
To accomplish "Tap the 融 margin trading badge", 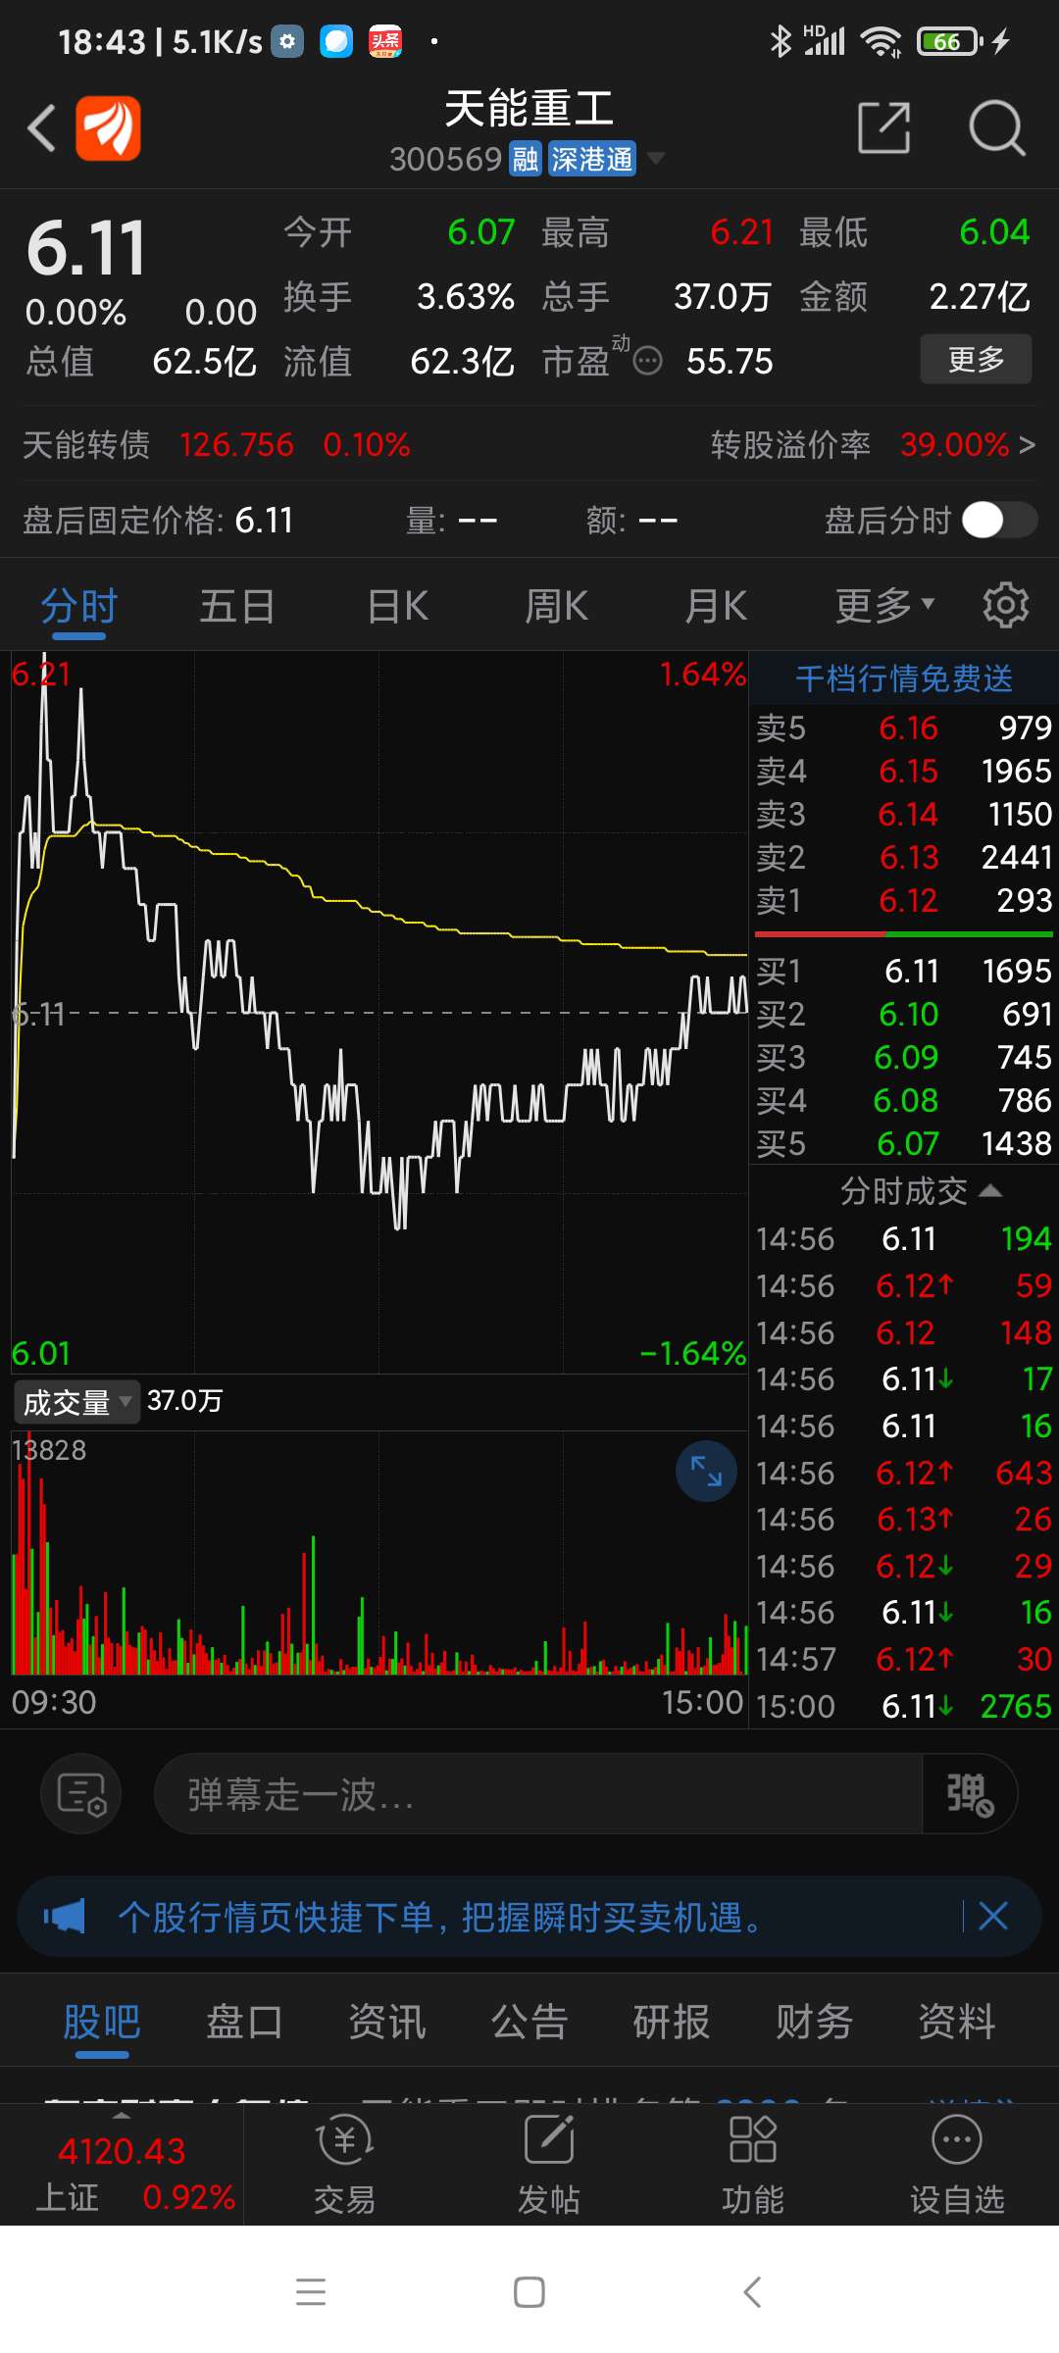I will click(526, 159).
